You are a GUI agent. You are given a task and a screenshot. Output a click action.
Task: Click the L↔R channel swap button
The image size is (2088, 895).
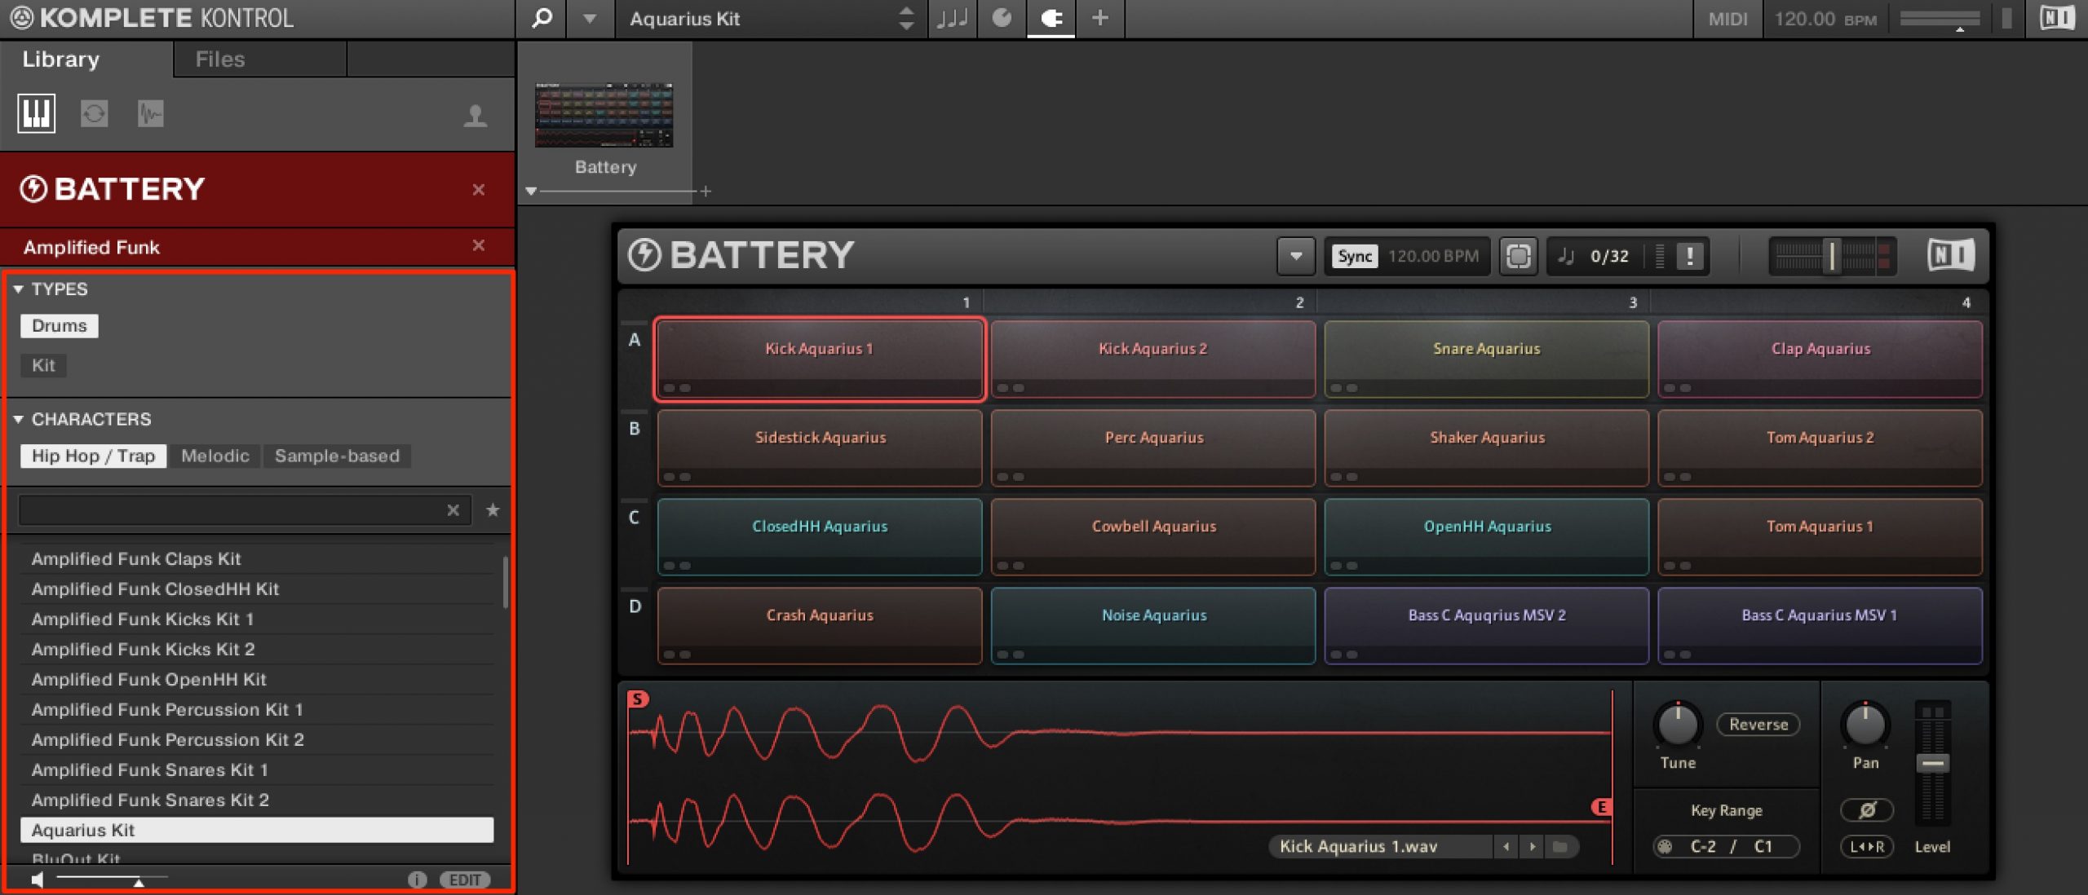[1867, 847]
